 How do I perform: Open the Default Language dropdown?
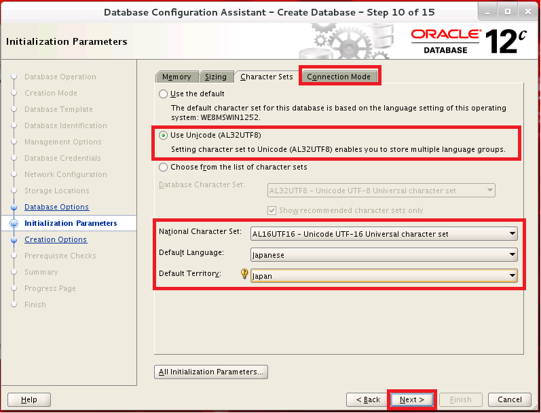click(384, 255)
